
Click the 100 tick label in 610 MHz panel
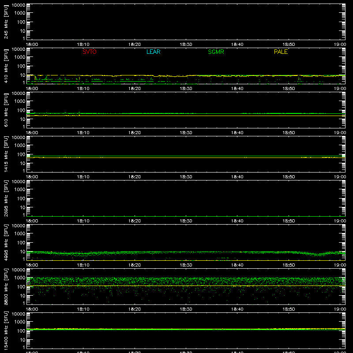(x=21, y=110)
